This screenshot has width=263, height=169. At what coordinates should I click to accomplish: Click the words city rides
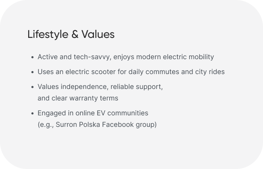click(x=210, y=72)
